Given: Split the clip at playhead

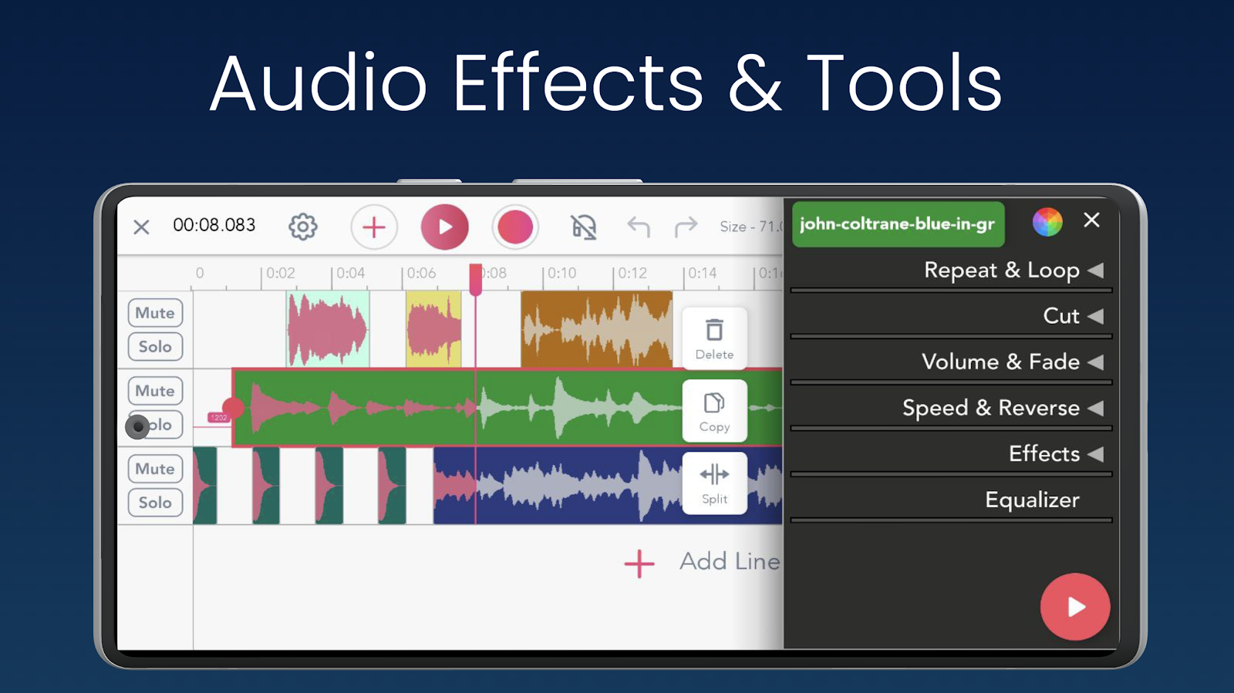Looking at the screenshot, I should point(715,483).
